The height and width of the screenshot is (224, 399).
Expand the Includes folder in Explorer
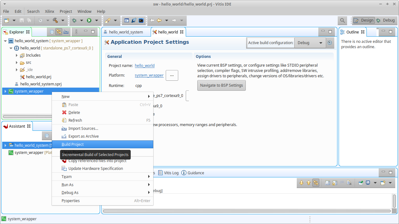tap(17, 55)
